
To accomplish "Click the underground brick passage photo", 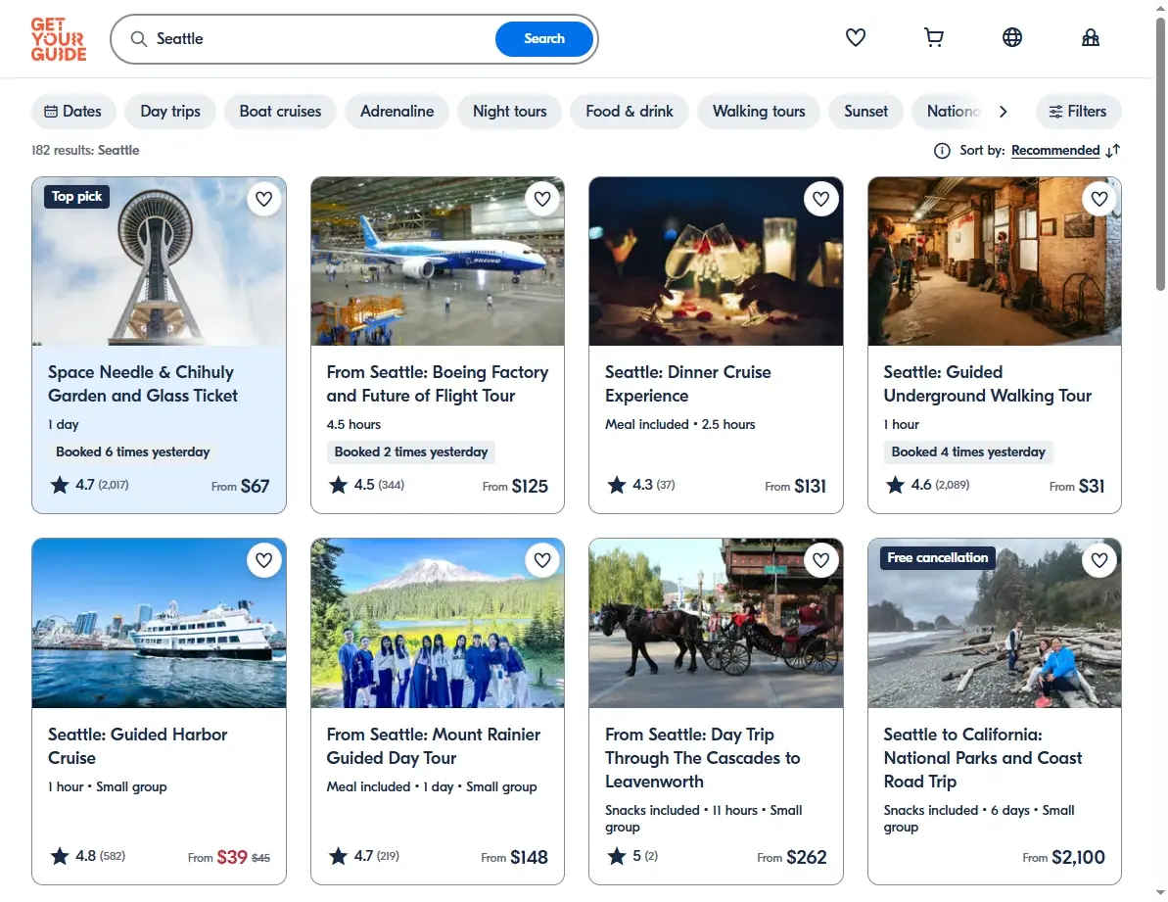I will point(995,261).
